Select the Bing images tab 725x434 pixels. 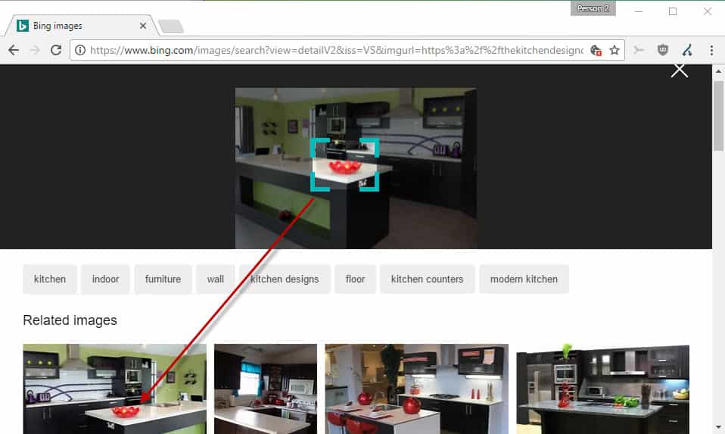click(x=80, y=26)
